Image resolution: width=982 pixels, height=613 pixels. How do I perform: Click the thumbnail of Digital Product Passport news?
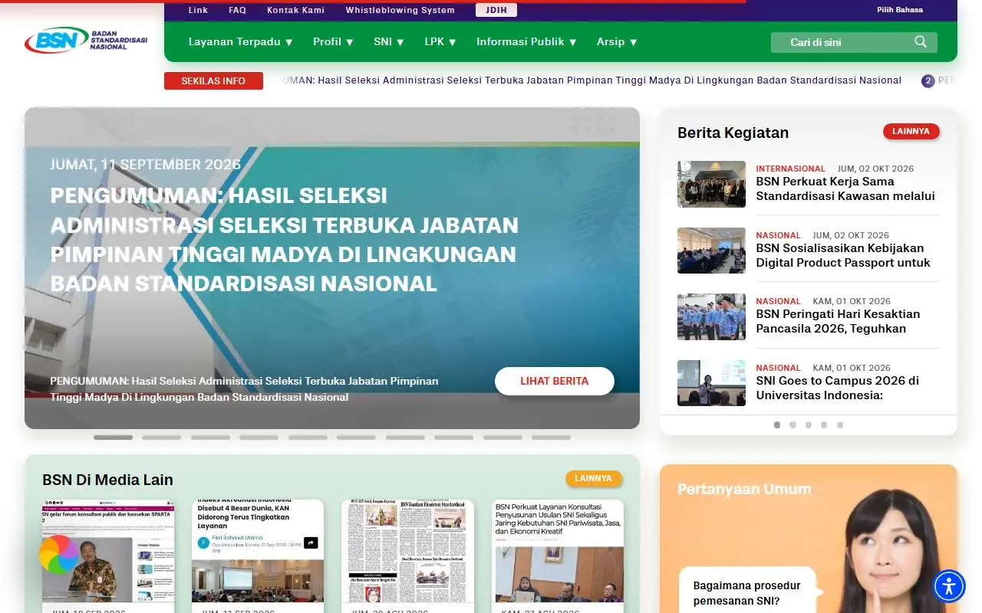[711, 251]
